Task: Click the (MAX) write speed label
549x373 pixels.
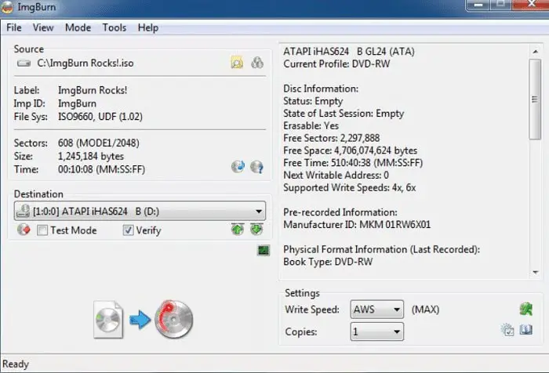Action: pyautogui.click(x=425, y=310)
